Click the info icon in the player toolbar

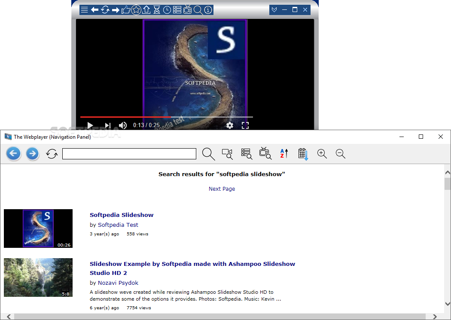(208, 10)
